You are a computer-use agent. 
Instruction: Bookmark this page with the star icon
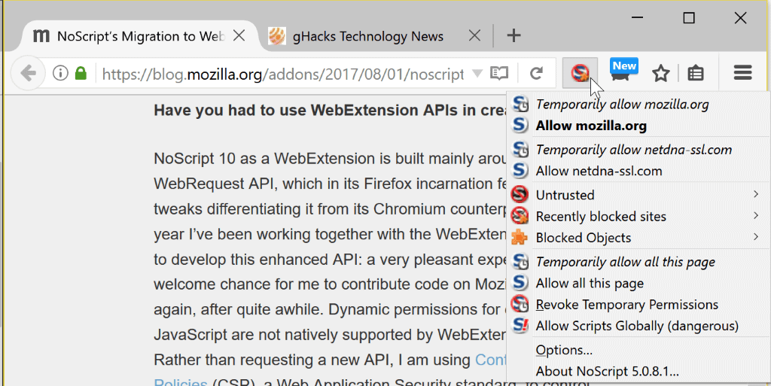coord(660,73)
